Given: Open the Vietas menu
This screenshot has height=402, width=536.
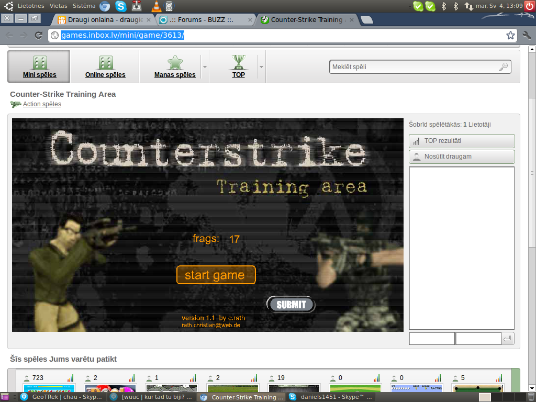Looking at the screenshot, I should [x=59, y=6].
